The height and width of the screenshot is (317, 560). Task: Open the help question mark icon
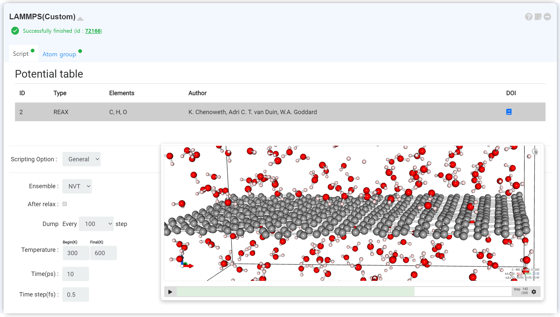529,17
